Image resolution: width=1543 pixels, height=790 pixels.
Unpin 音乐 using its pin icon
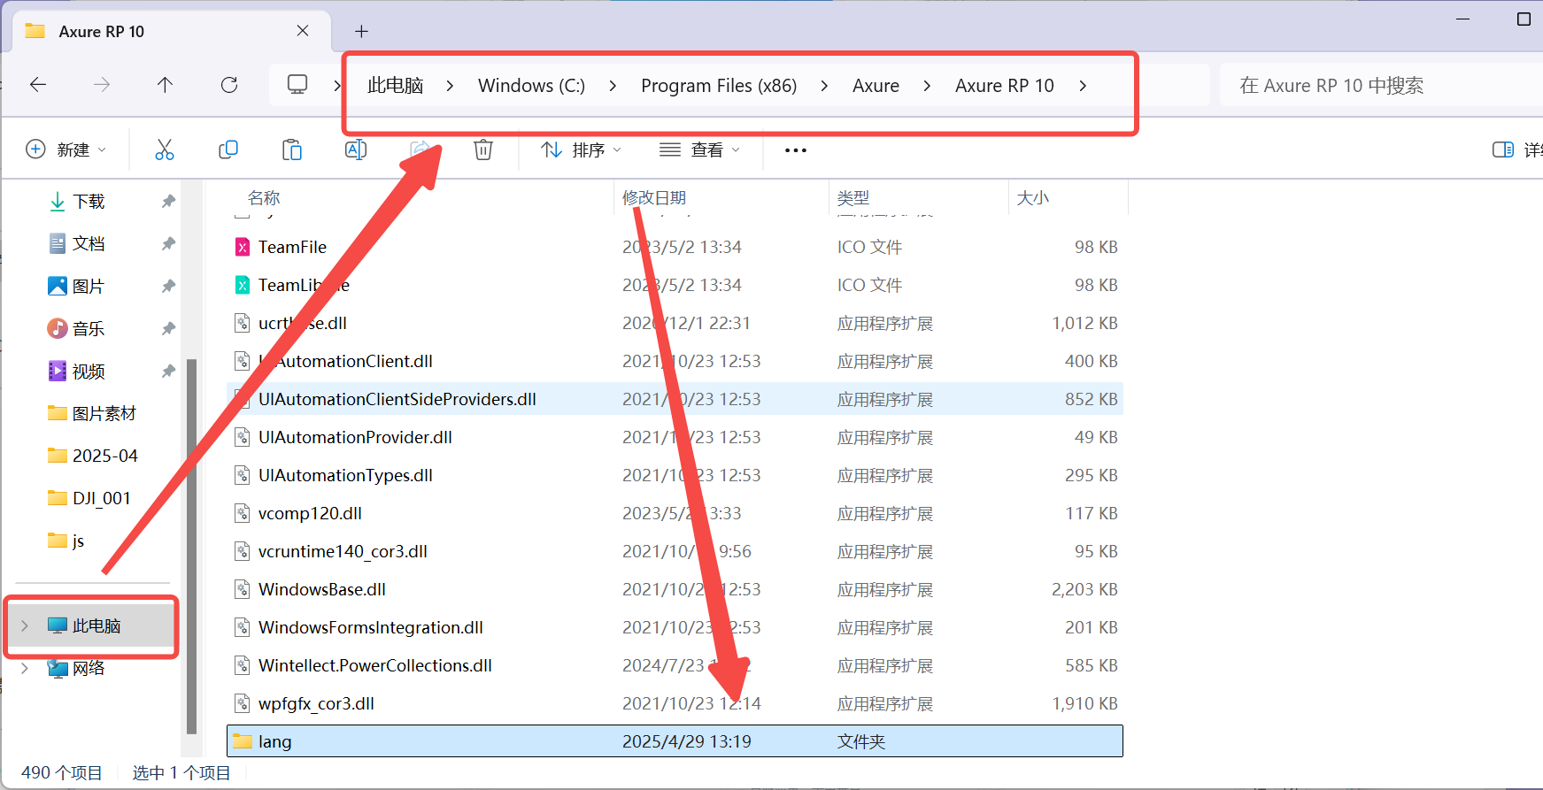click(168, 329)
